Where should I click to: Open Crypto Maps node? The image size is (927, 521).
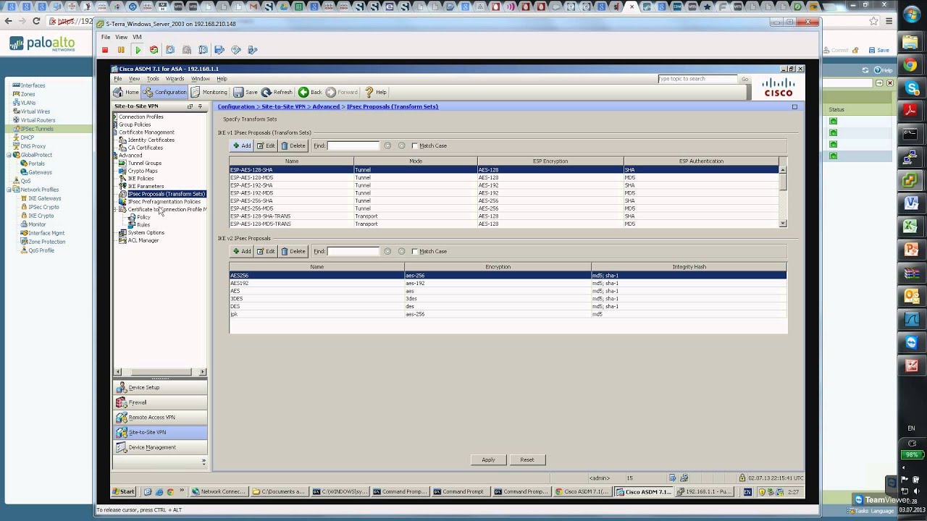(x=142, y=171)
